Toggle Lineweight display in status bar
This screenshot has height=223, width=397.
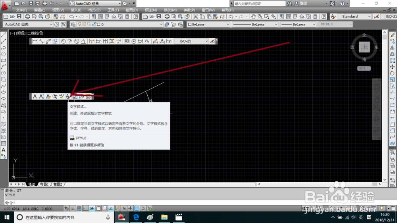click(x=130, y=208)
